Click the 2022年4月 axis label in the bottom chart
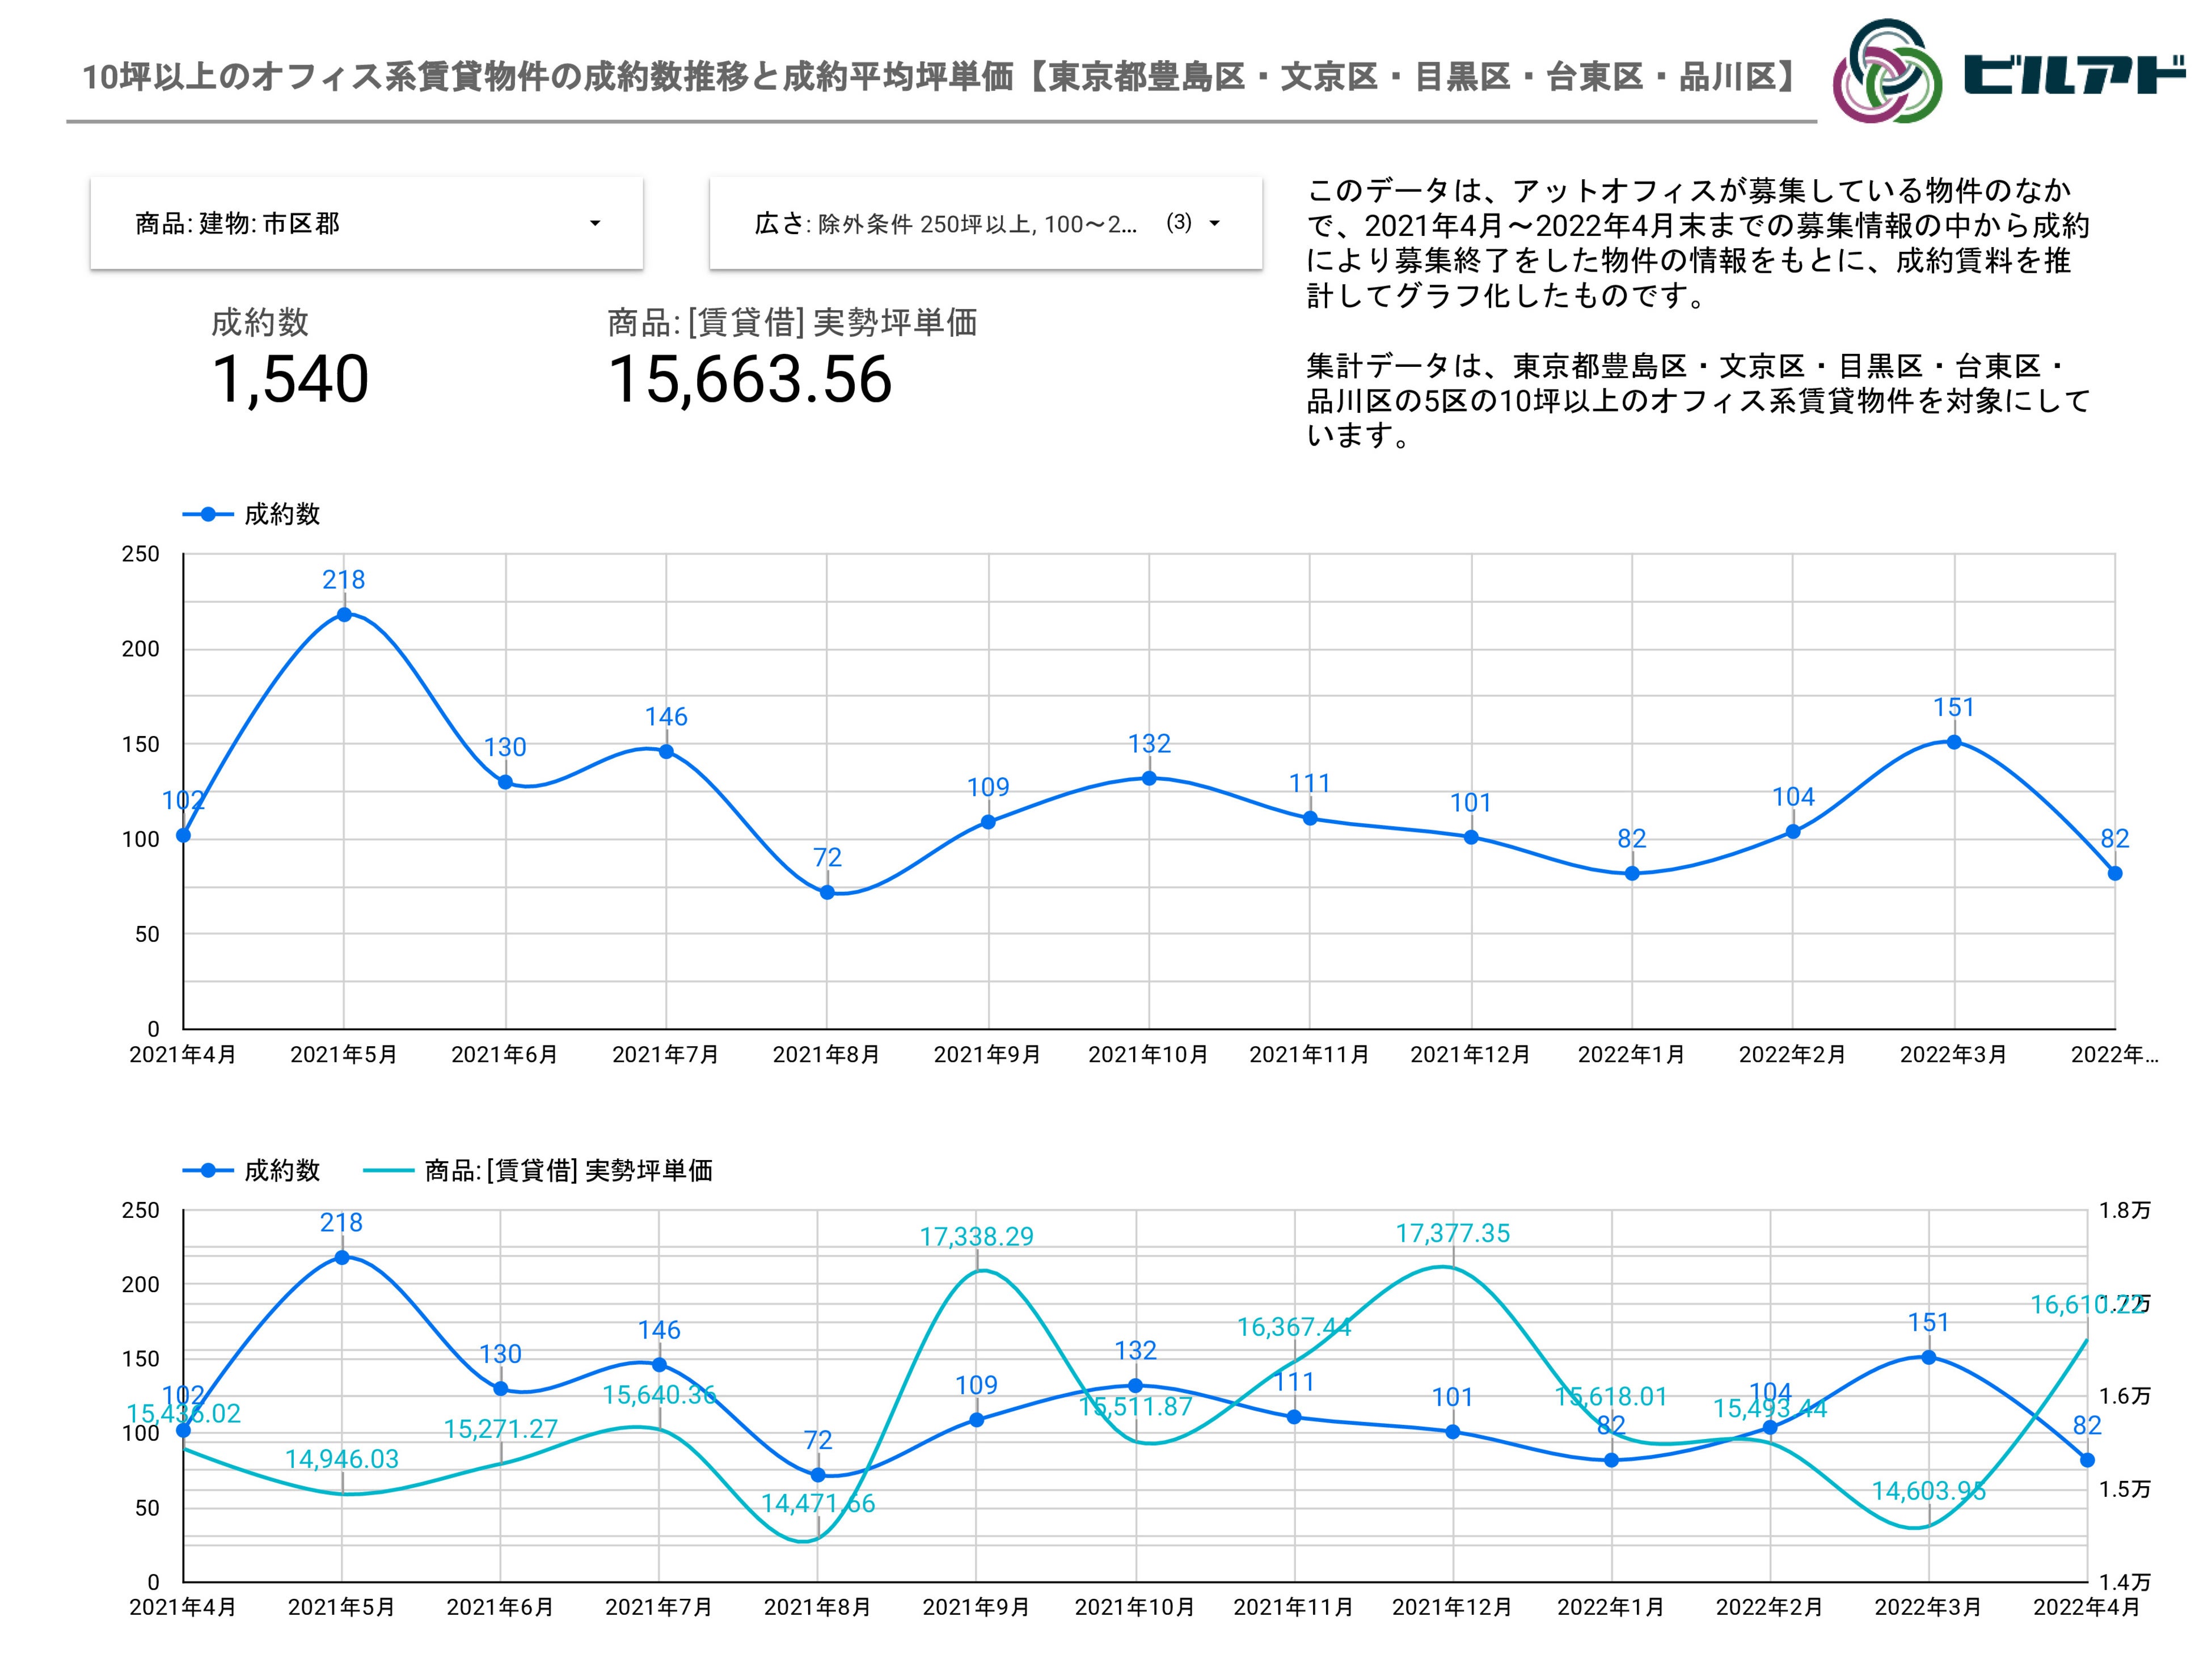2212x1659 pixels. [2087, 1608]
